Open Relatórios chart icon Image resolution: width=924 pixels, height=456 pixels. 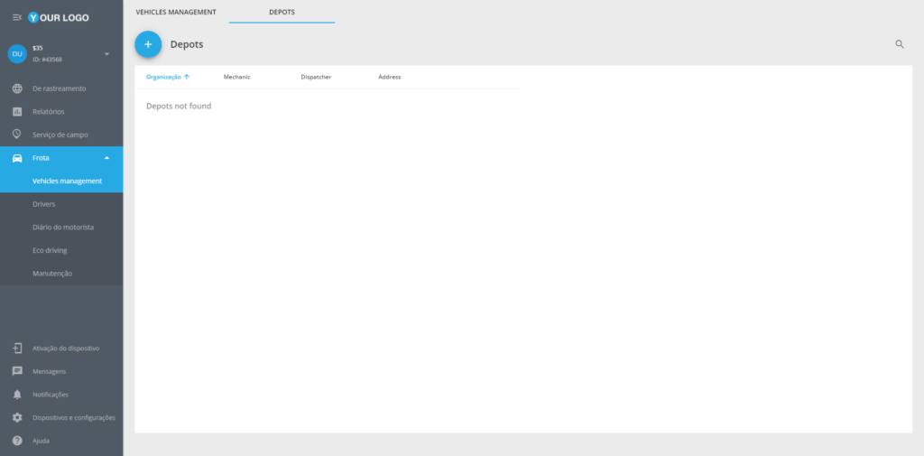(x=17, y=111)
